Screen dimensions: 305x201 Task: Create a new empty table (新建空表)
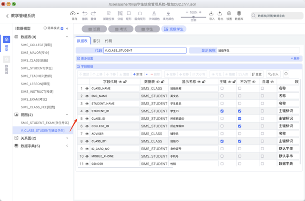tap(109, 13)
